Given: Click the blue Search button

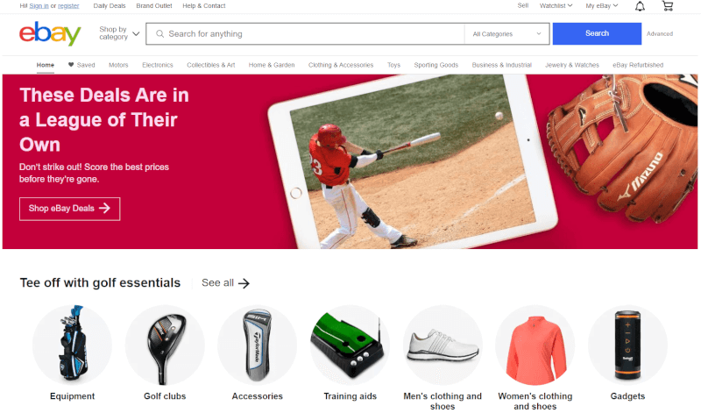Looking at the screenshot, I should (597, 33).
